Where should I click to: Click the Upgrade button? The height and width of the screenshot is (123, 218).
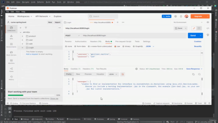(x=198, y=16)
